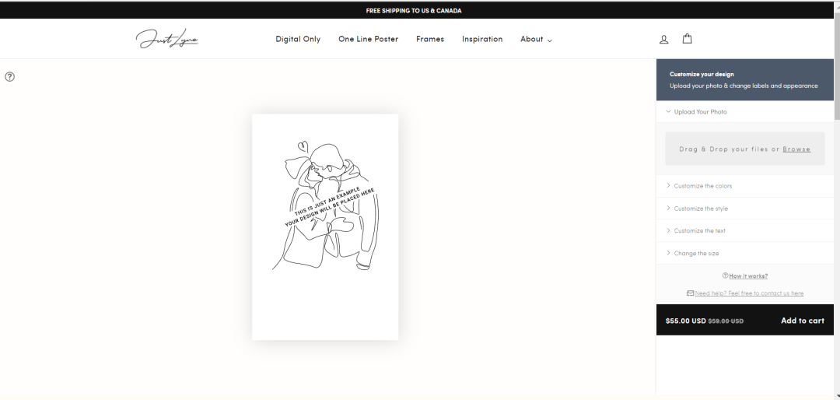840x400 pixels.
Task: Collapse the Upload Your Photo section
Action: tap(744, 112)
